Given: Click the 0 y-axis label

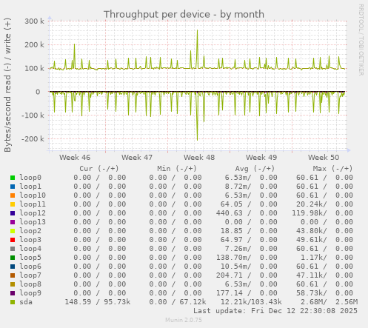Looking at the screenshot, I should (38, 92).
